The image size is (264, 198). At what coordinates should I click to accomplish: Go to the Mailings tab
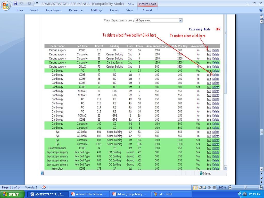(x=97, y=10)
